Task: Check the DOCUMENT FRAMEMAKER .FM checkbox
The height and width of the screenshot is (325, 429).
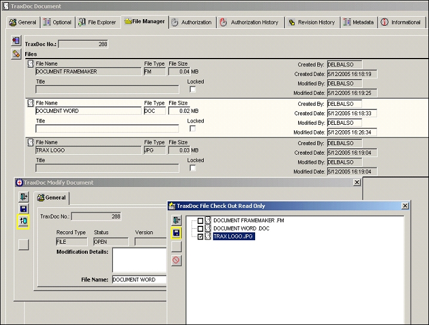Action: click(x=200, y=220)
